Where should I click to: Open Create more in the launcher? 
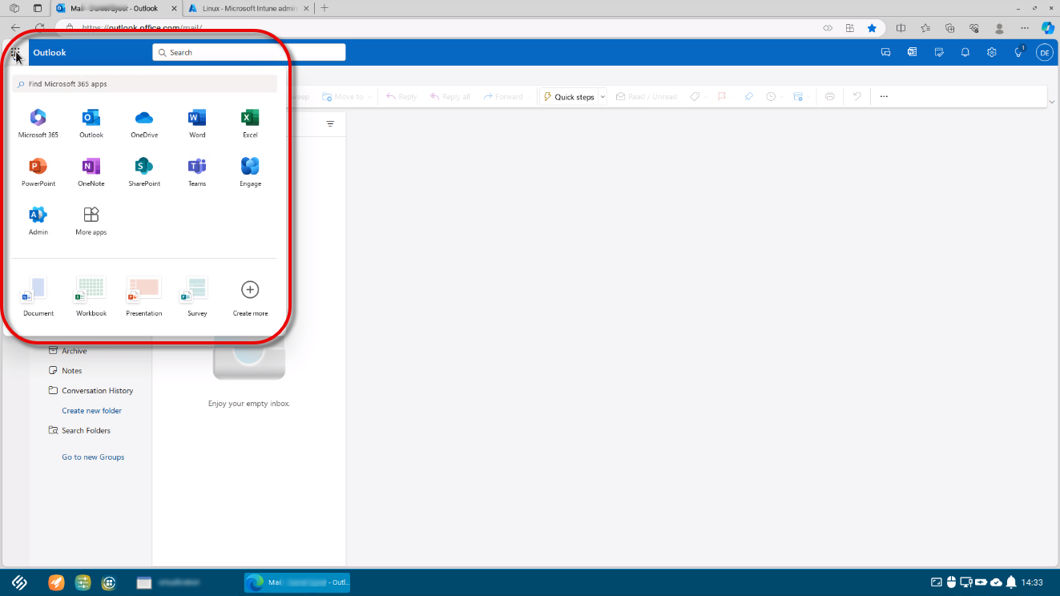click(x=249, y=290)
